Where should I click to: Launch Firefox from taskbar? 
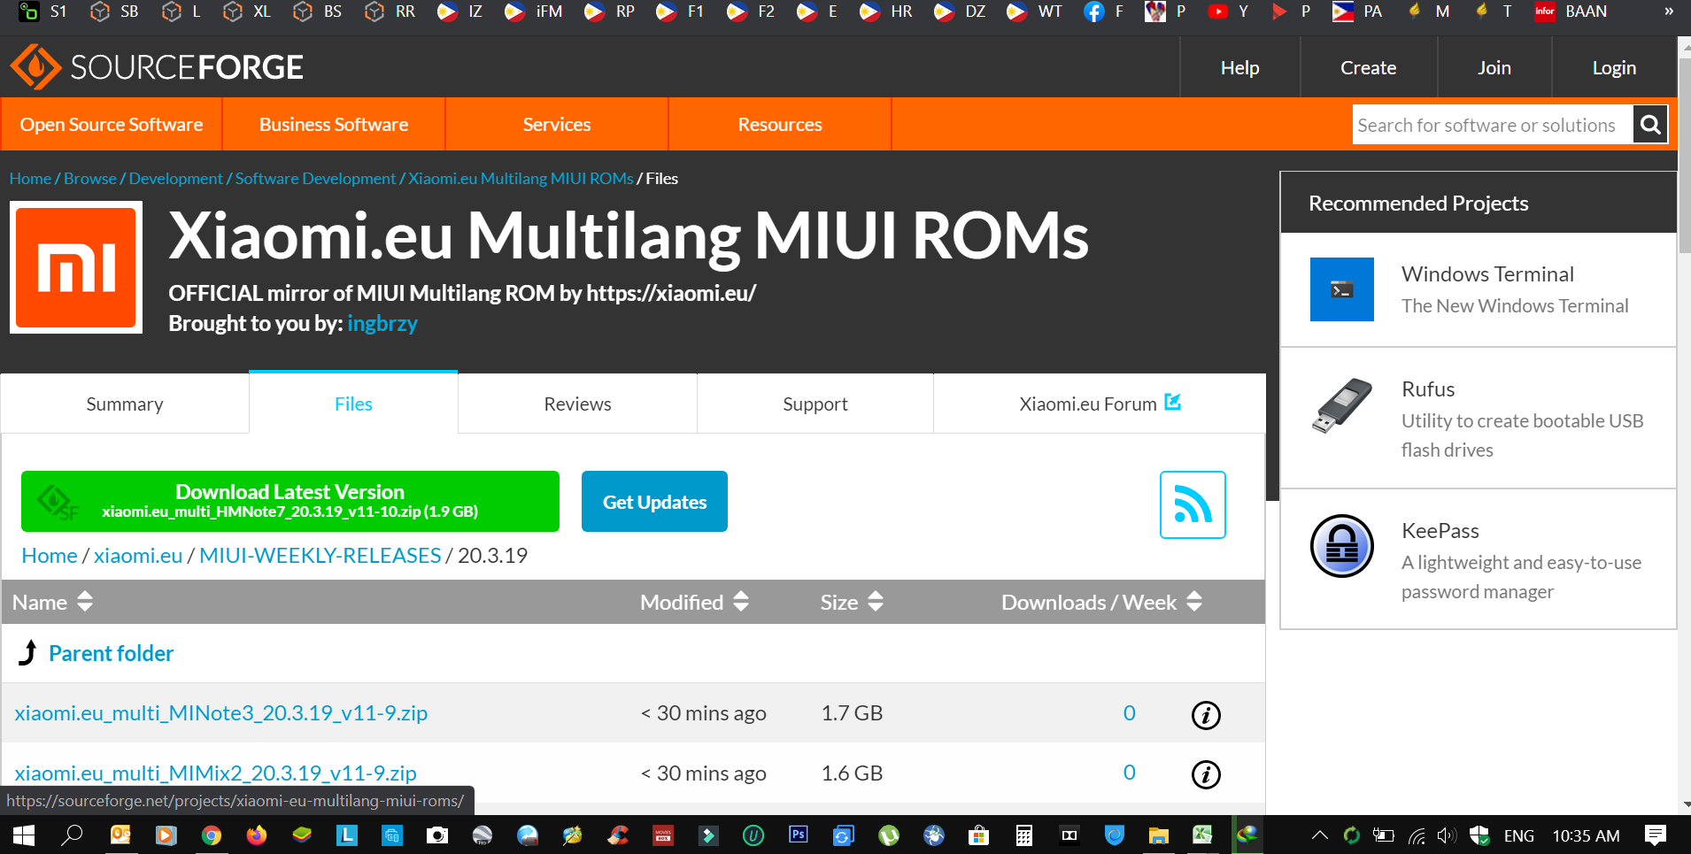pyautogui.click(x=256, y=835)
